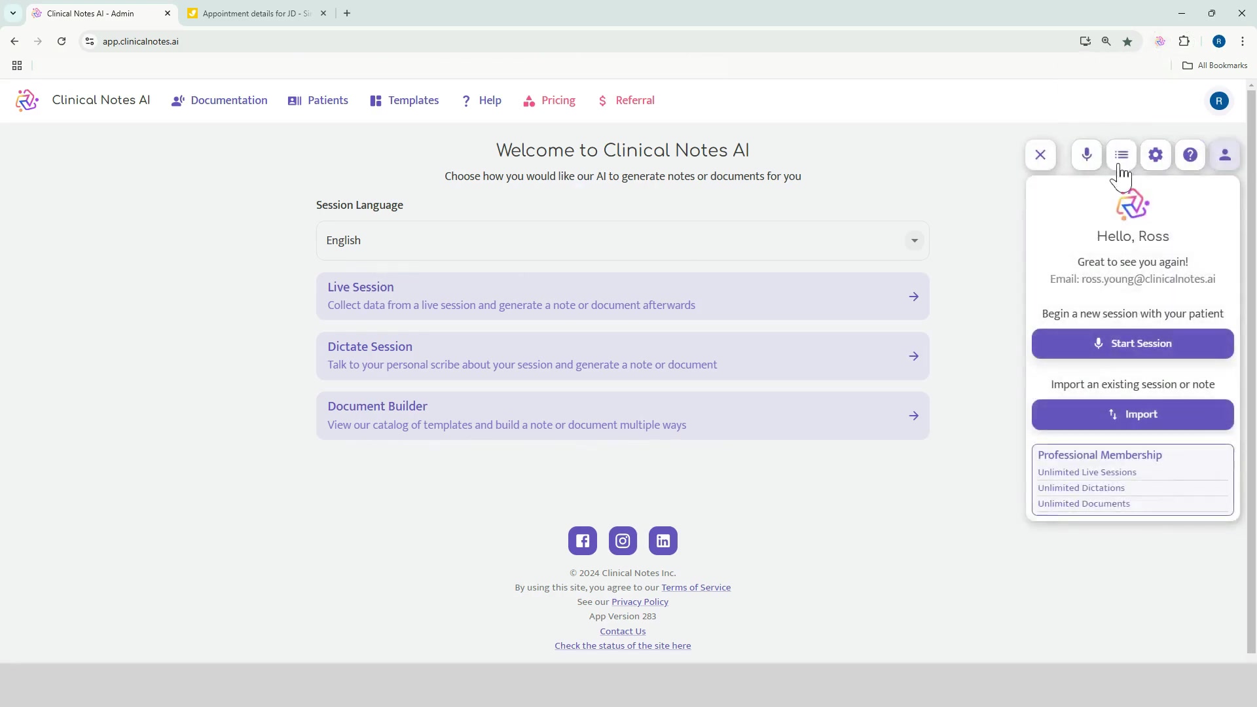The height and width of the screenshot is (707, 1257).
Task: Select the profile person icon in panel
Action: (x=1225, y=155)
